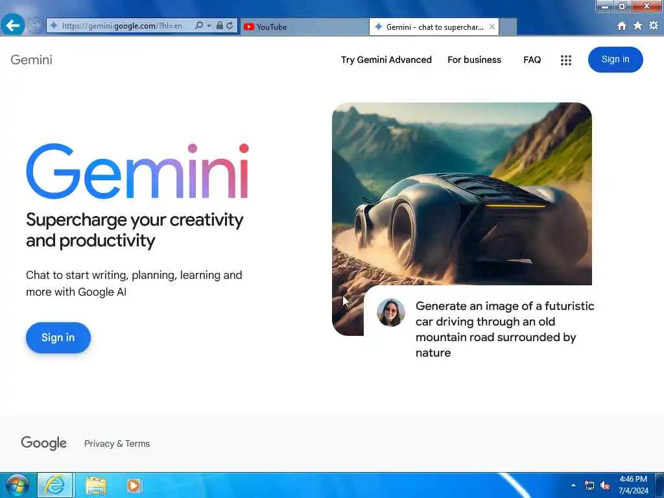Open Privacy & Terms link
Image resolution: width=664 pixels, height=498 pixels.
117,444
